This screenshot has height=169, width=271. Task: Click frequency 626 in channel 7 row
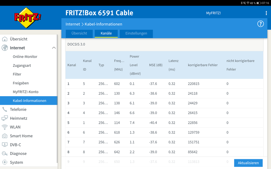[x=117, y=142]
